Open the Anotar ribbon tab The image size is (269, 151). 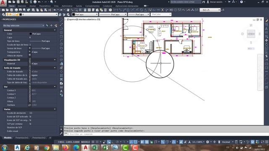tap(33, 6)
